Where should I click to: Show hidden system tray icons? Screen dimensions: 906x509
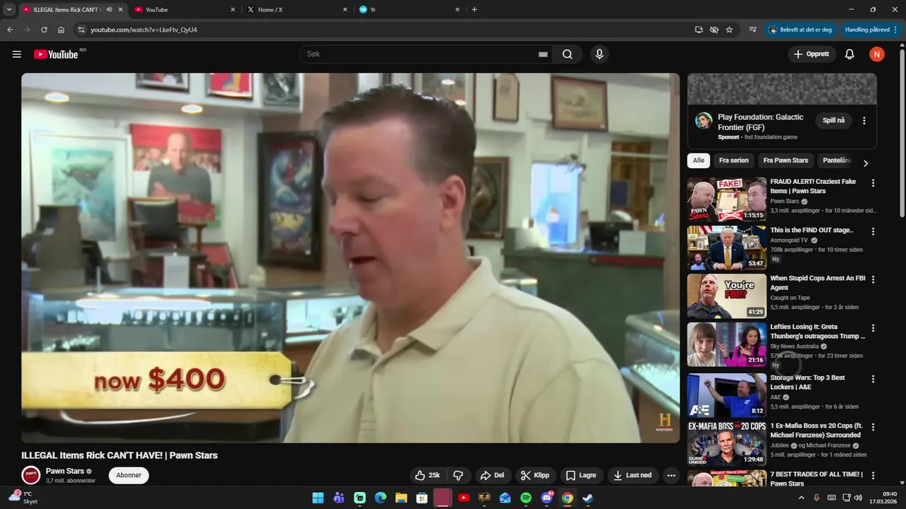tap(801, 498)
